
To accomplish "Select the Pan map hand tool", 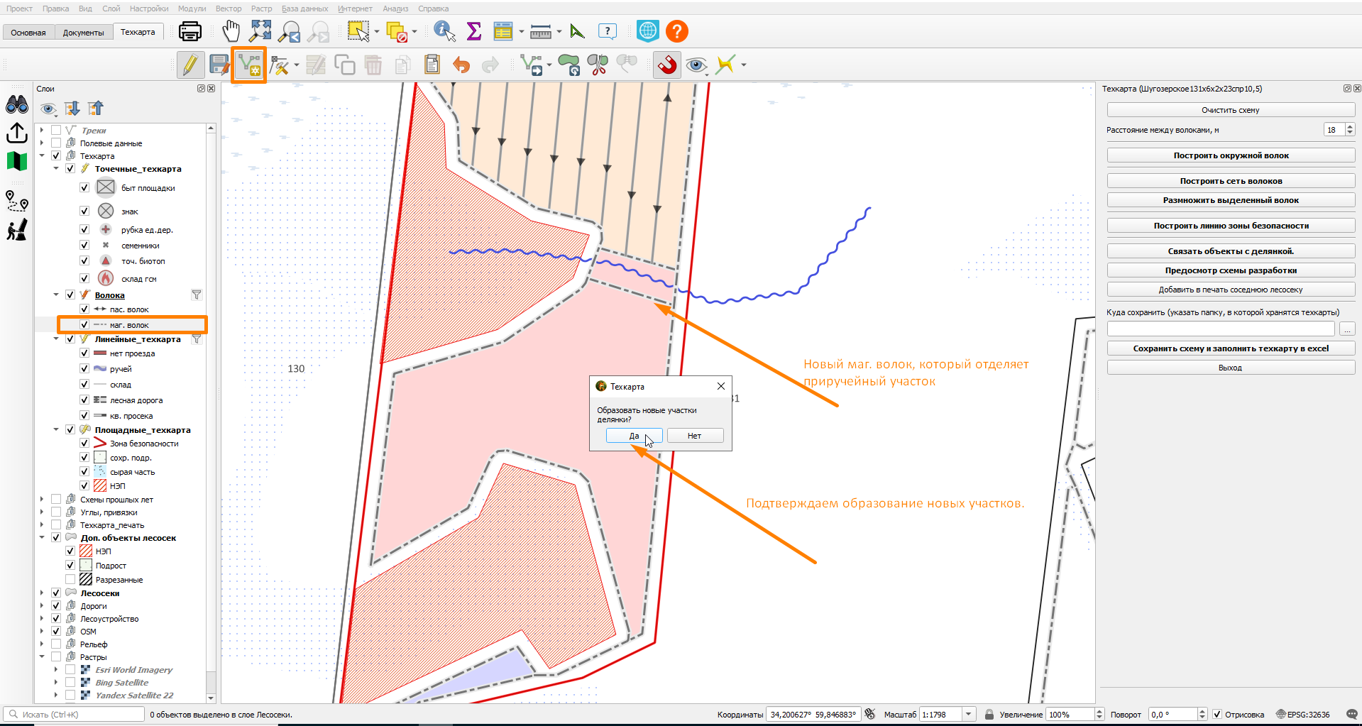I will (x=231, y=31).
